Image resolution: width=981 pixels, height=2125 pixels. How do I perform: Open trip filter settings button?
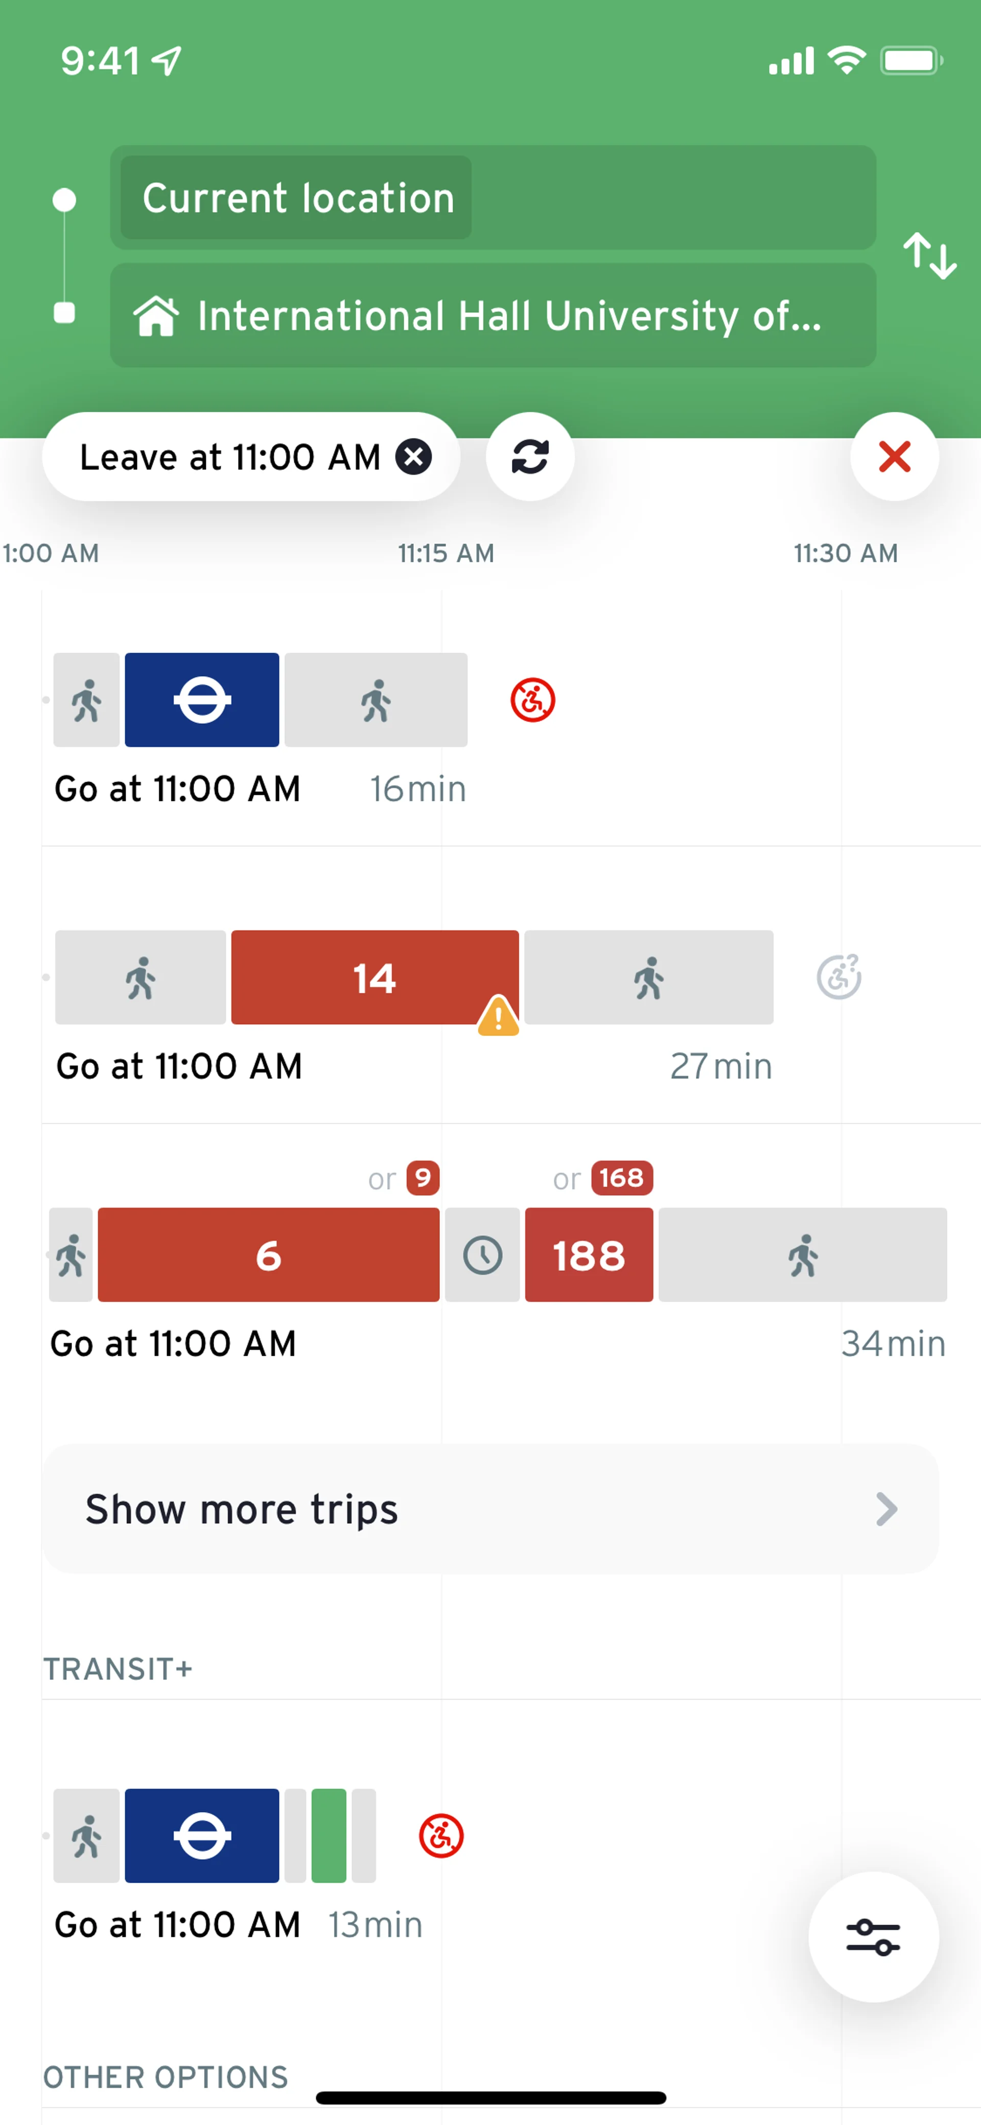[x=873, y=1936]
